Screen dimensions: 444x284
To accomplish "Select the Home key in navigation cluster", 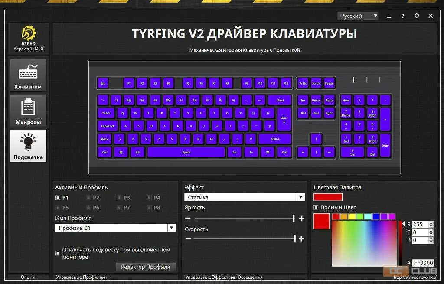I will (316, 100).
